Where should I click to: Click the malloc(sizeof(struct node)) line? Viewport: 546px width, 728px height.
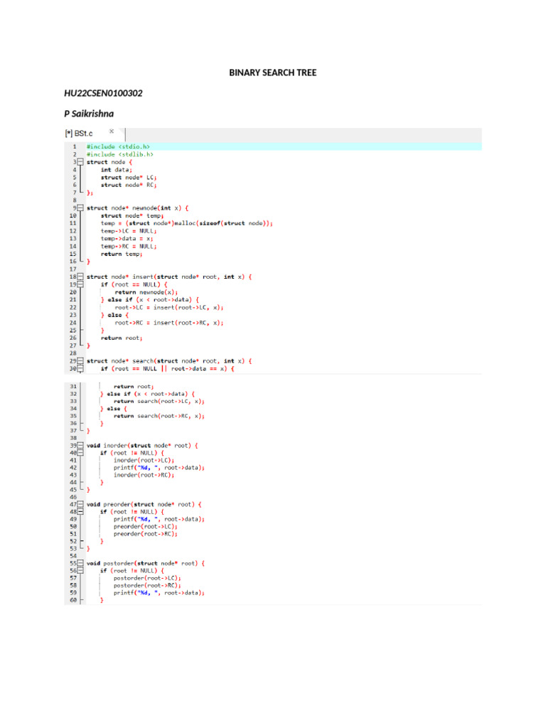tap(187, 223)
